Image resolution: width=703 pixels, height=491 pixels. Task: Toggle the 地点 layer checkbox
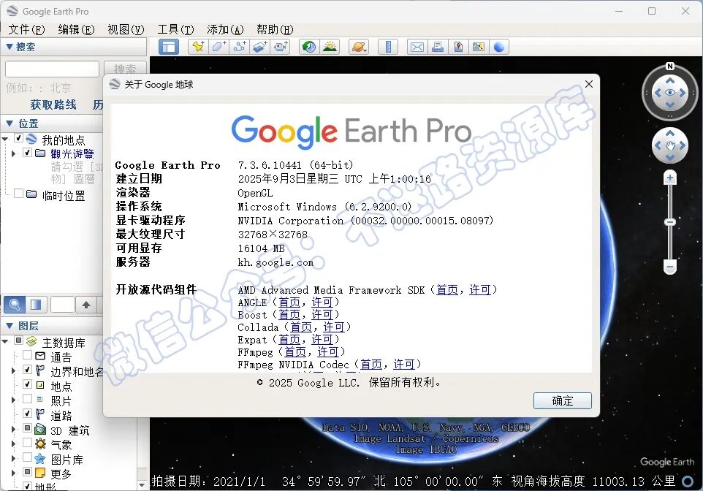coord(27,384)
